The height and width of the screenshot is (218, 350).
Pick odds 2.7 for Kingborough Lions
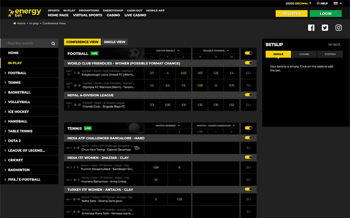tap(152, 73)
